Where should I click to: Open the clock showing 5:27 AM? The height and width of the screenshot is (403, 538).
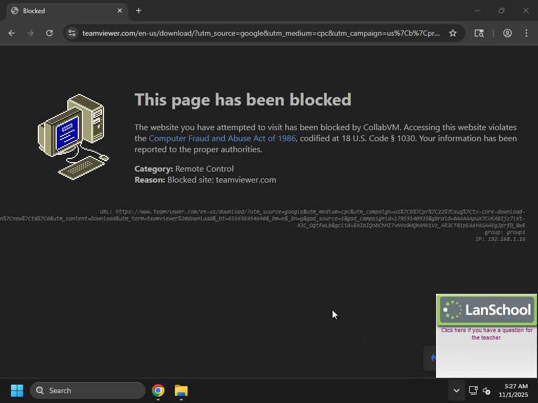[514, 390]
